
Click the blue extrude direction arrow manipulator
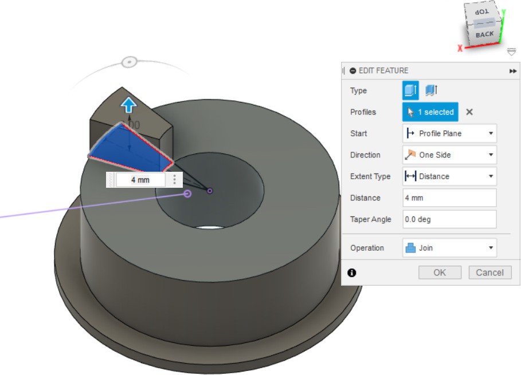click(x=128, y=105)
